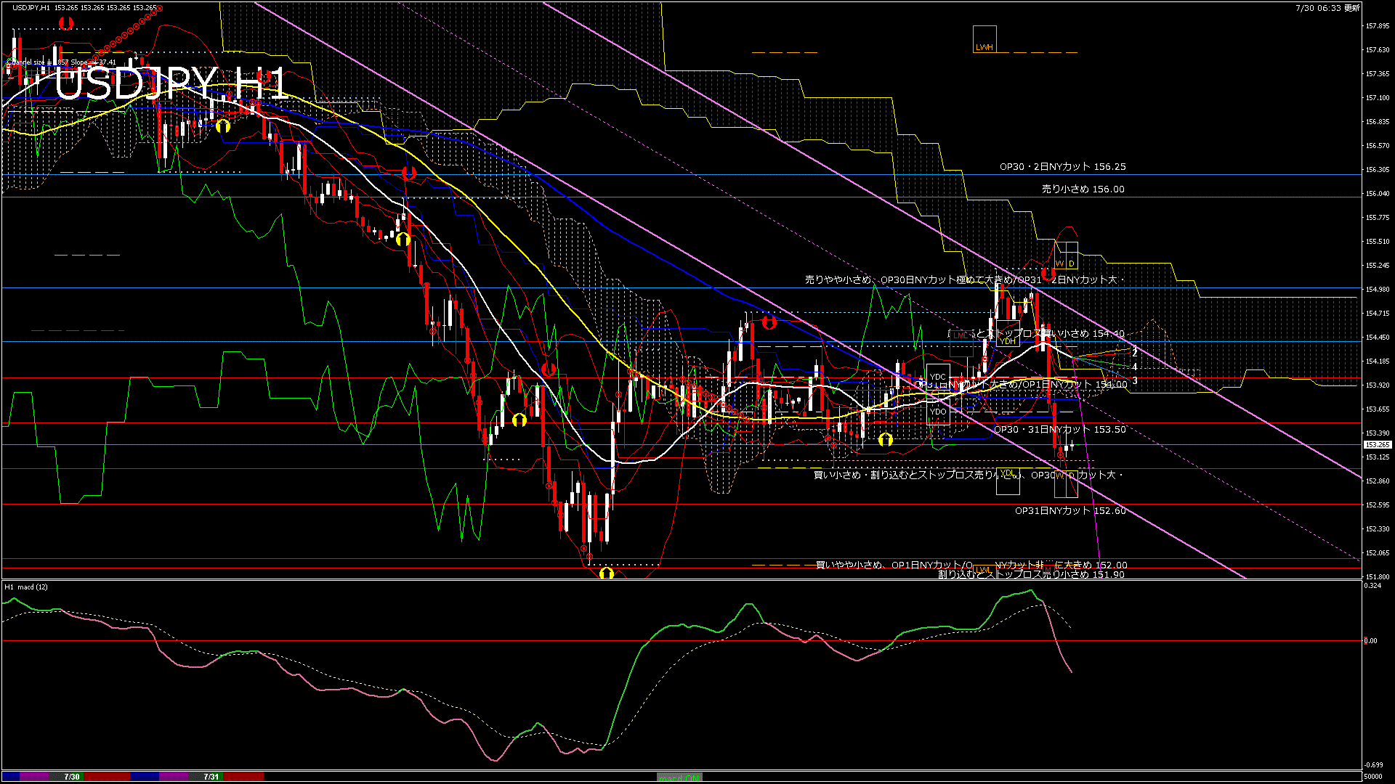Click the 7/30 06:33 更新 timestamp
The width and height of the screenshot is (1395, 784).
click(x=1327, y=8)
